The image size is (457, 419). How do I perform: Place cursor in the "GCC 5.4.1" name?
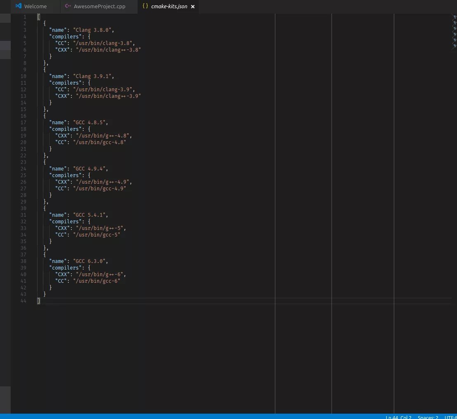pyautogui.click(x=89, y=215)
